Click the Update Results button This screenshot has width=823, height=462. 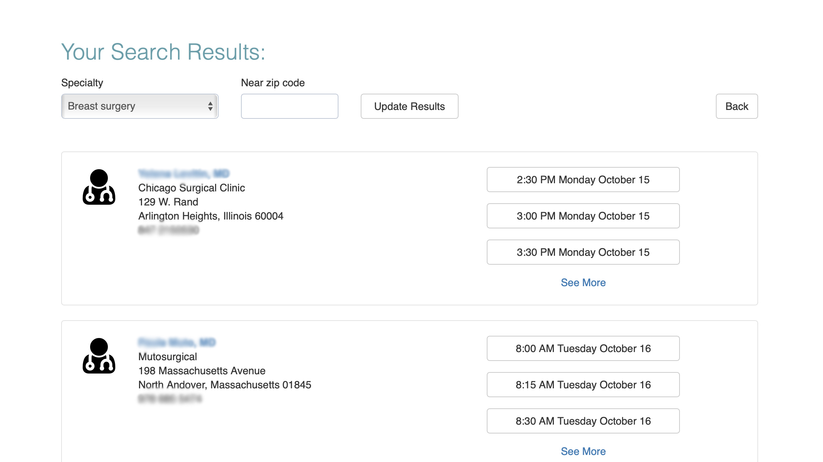410,106
